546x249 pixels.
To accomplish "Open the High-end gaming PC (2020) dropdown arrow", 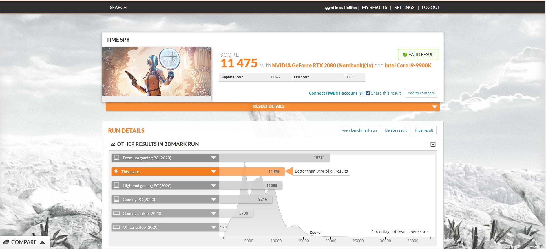I will pos(213,186).
